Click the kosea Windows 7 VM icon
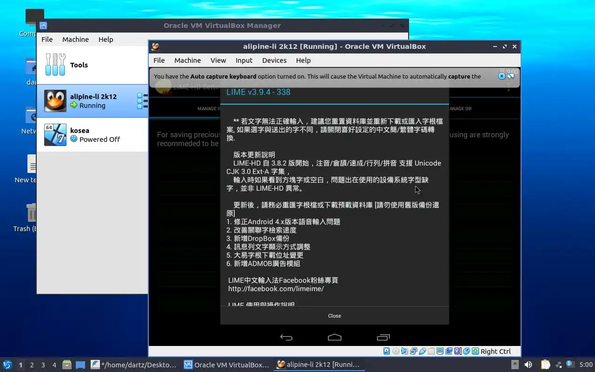Viewport: 595px width, 372px height. 55,135
